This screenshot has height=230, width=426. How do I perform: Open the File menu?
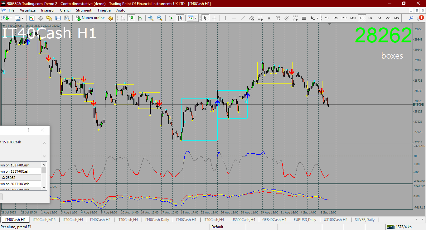(12, 10)
